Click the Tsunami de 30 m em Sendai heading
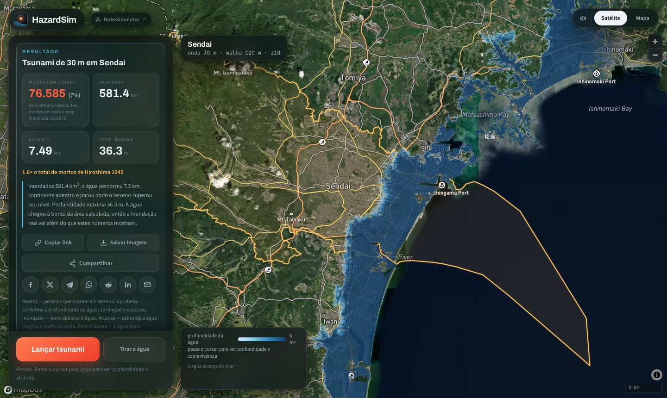Screen dimensions: 667x398 click(x=74, y=62)
